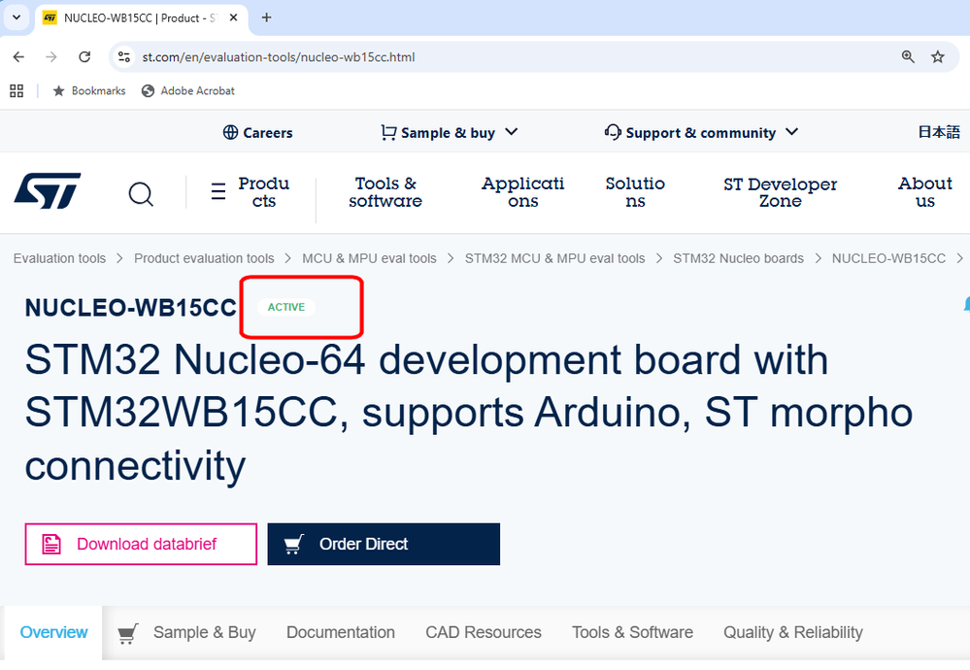The height and width of the screenshot is (670, 970).
Task: Switch to the Documentation tab
Action: [341, 632]
